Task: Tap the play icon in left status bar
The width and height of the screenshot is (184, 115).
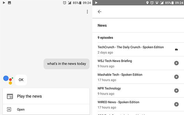Action: pos(4,3)
